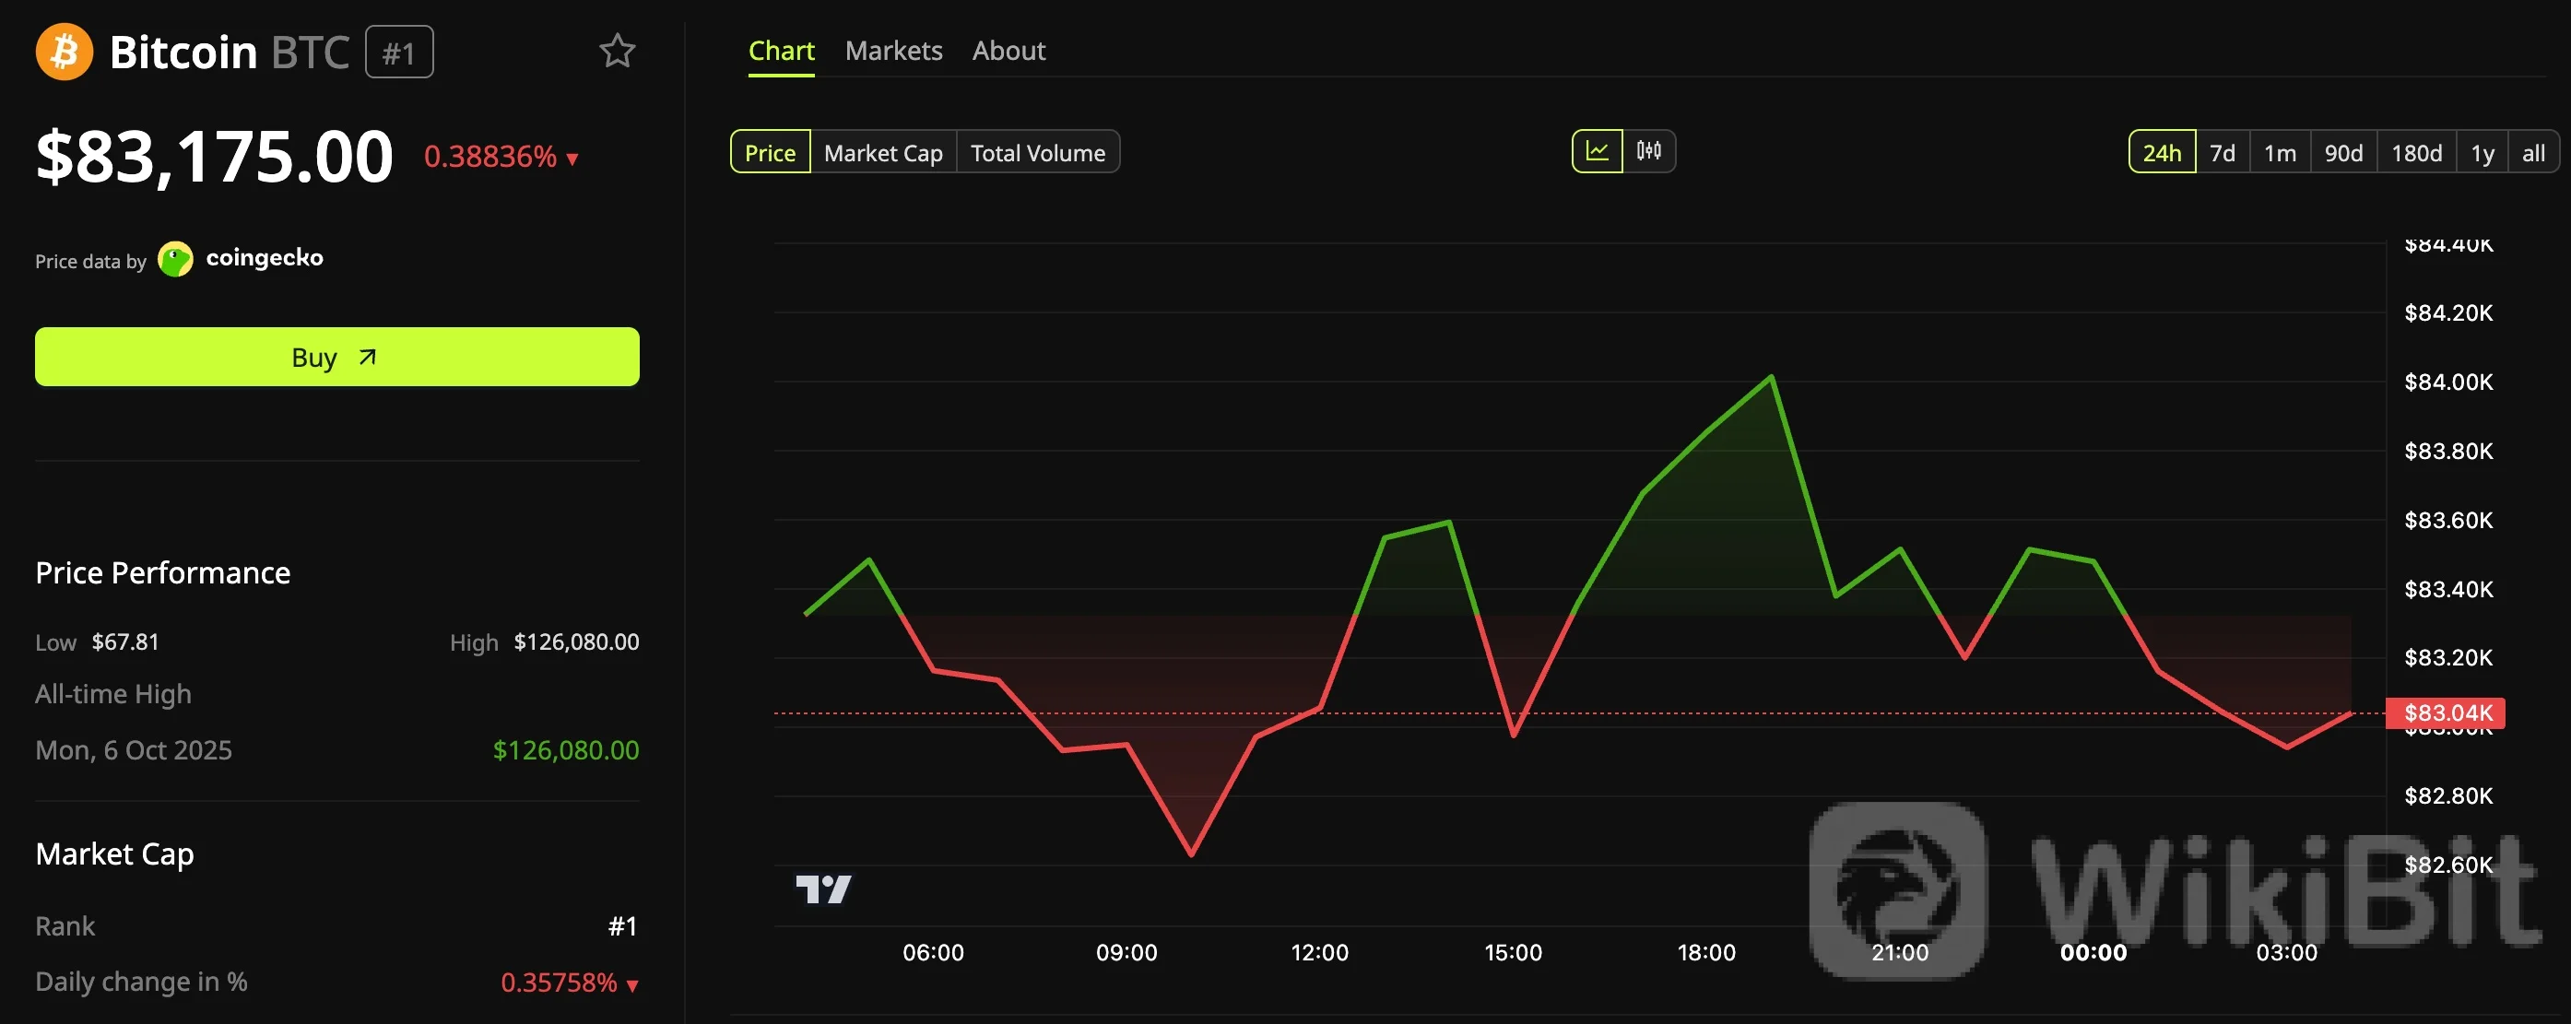Click the Mon, 6 Oct 2025 date

pyautogui.click(x=134, y=749)
